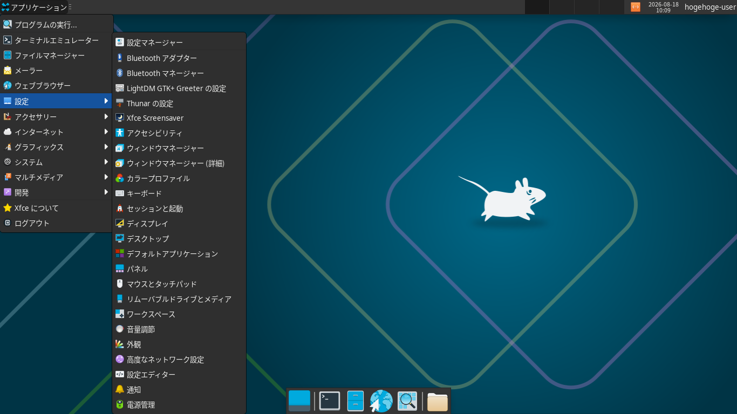Click the date and time clock
This screenshot has height=414, width=737.
[663, 7]
